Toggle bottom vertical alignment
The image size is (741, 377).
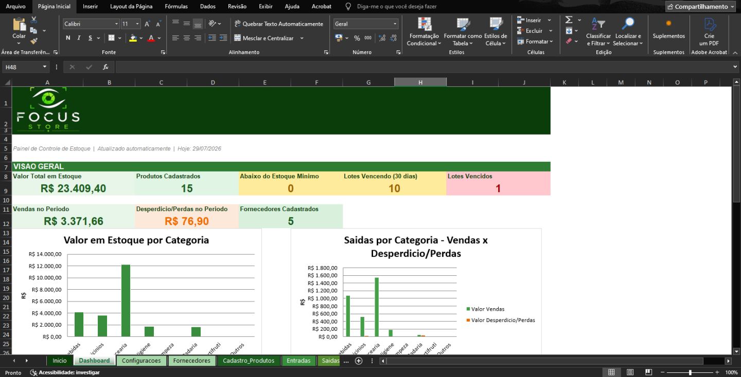click(198, 24)
